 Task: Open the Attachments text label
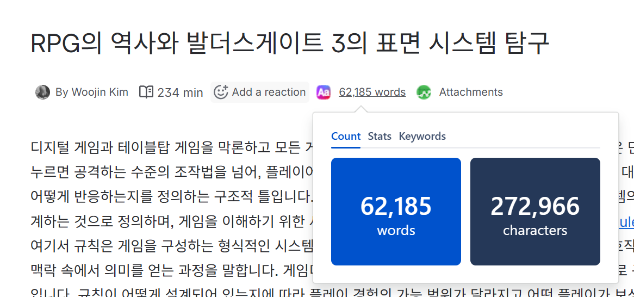[x=470, y=92]
